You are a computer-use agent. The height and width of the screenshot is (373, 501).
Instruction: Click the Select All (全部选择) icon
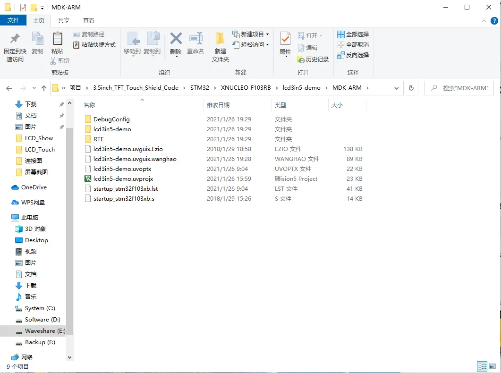coord(341,34)
